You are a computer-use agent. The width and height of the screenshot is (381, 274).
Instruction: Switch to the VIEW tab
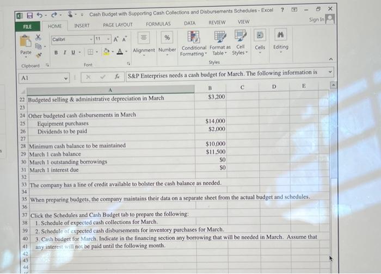click(243, 22)
